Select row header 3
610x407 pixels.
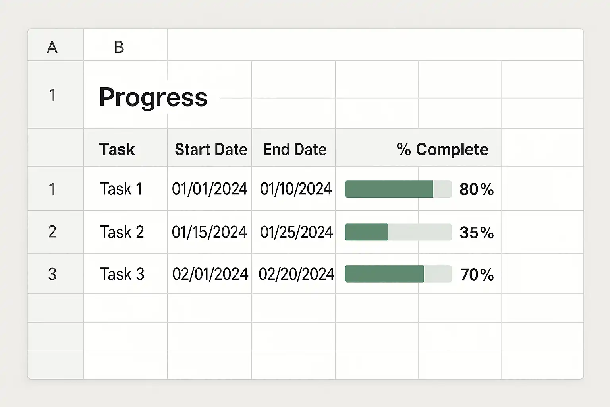52,274
